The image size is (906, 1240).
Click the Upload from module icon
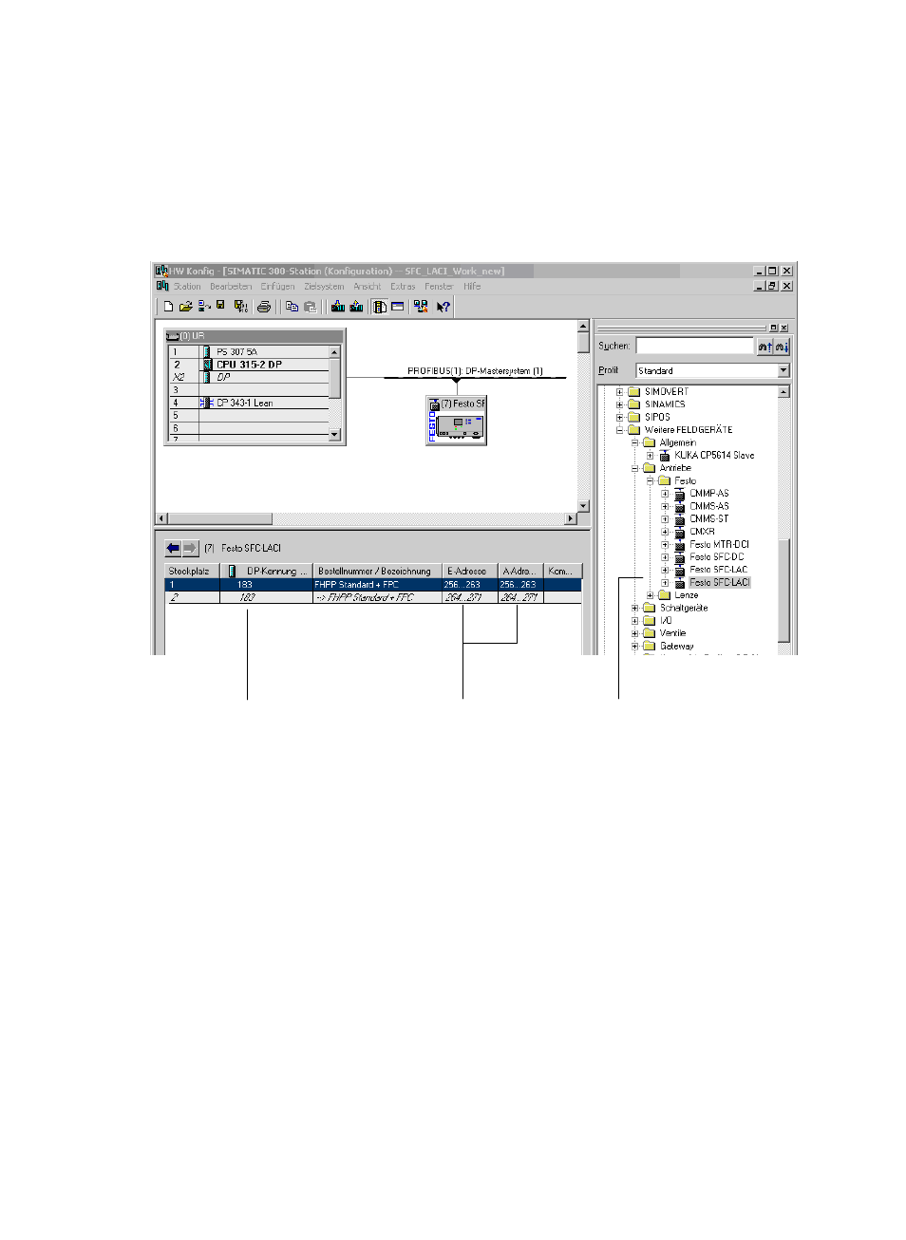click(x=356, y=307)
